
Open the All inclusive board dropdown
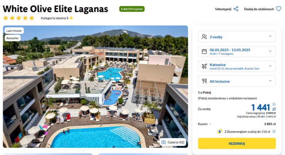237,81
